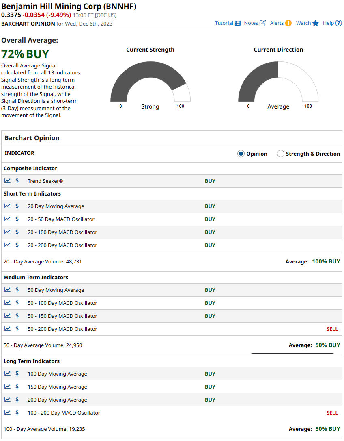This screenshot has height=441, width=344.
Task: Open chart icon for Trend Seeker row
Action: [8, 181]
